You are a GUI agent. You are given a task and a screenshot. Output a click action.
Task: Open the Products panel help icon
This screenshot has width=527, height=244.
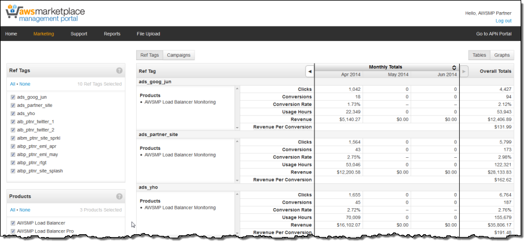point(119,197)
